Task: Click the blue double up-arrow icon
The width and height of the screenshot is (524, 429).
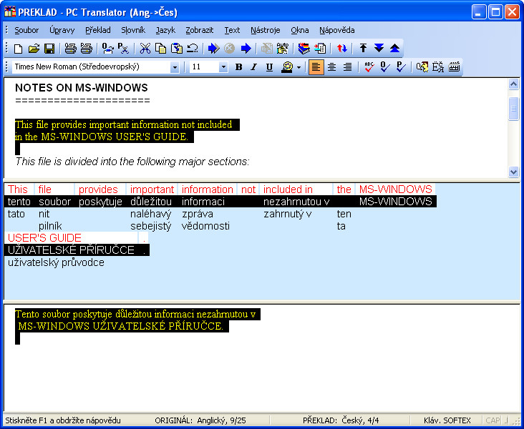Action: (394, 49)
